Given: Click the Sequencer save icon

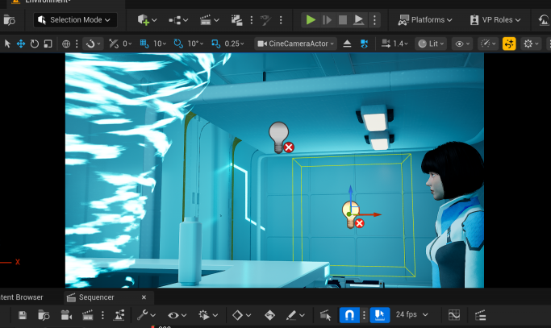Looking at the screenshot, I should (22, 315).
